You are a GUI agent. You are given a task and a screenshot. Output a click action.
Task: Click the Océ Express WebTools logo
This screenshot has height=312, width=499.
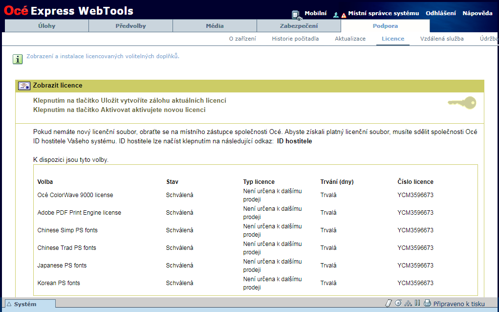tap(68, 11)
